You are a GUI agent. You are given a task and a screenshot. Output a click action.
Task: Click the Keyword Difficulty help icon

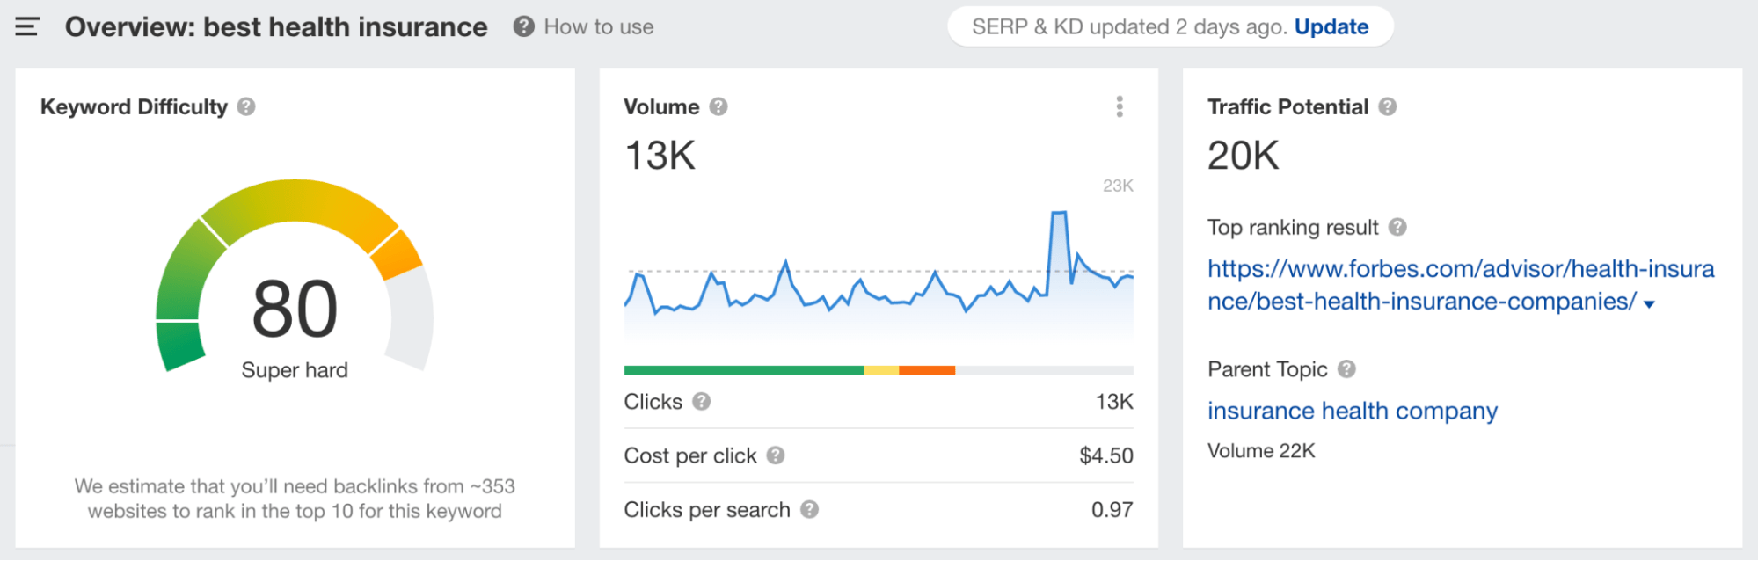pos(246,106)
